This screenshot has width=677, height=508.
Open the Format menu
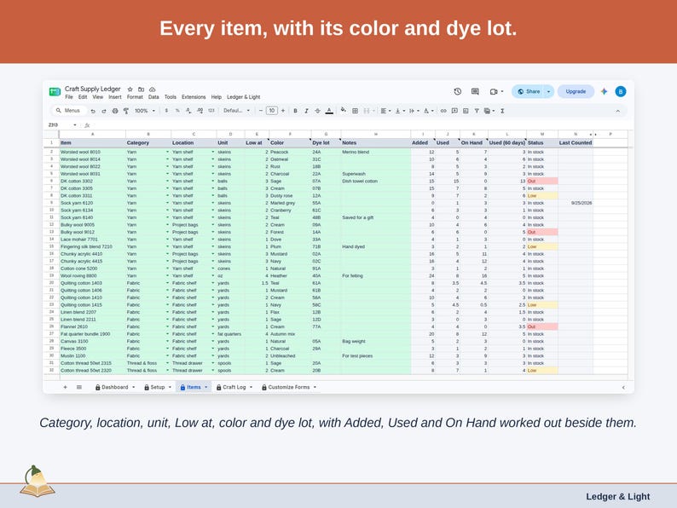135,97
